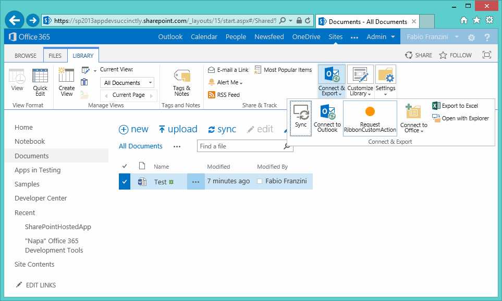Open Office 365 settings gear
The height and width of the screenshot is (301, 502).
(x=471, y=37)
